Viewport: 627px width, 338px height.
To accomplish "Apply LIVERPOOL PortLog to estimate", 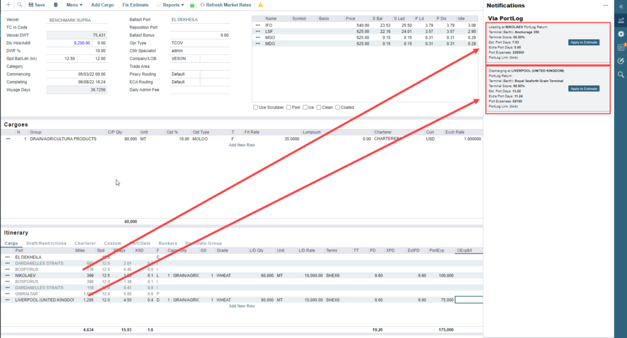I will click(584, 89).
